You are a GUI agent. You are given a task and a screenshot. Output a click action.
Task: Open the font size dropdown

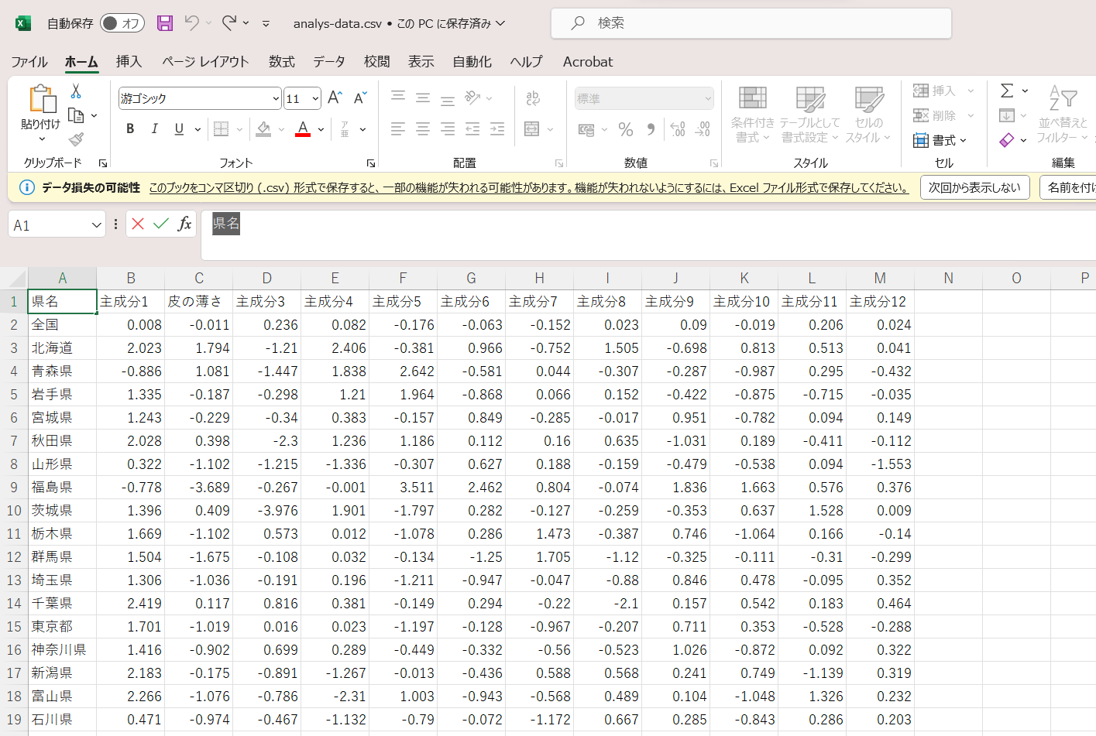pos(315,98)
